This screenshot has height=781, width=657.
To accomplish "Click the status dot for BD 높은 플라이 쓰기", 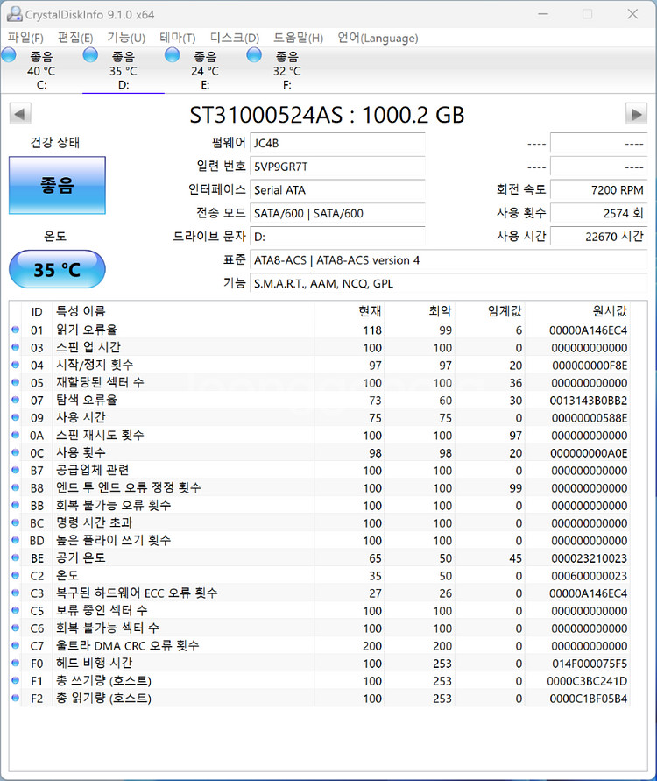I will pyautogui.click(x=16, y=541).
